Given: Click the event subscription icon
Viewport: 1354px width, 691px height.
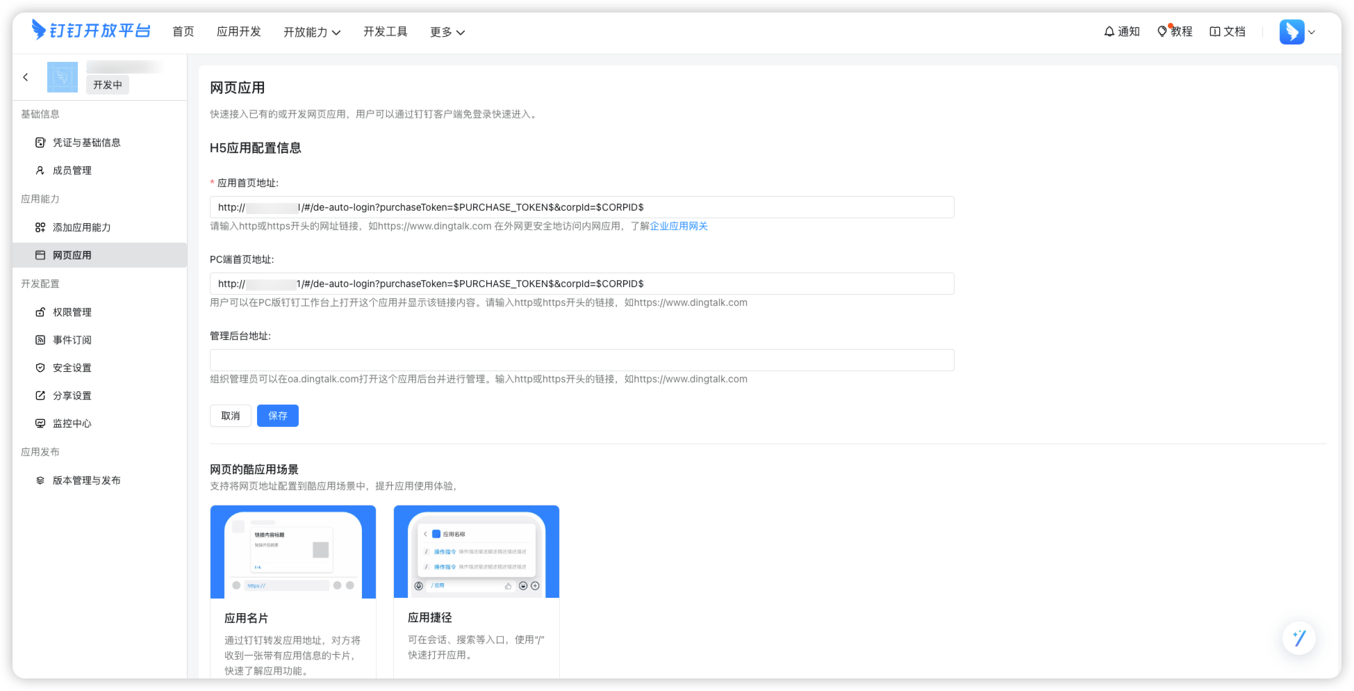Looking at the screenshot, I should (40, 340).
